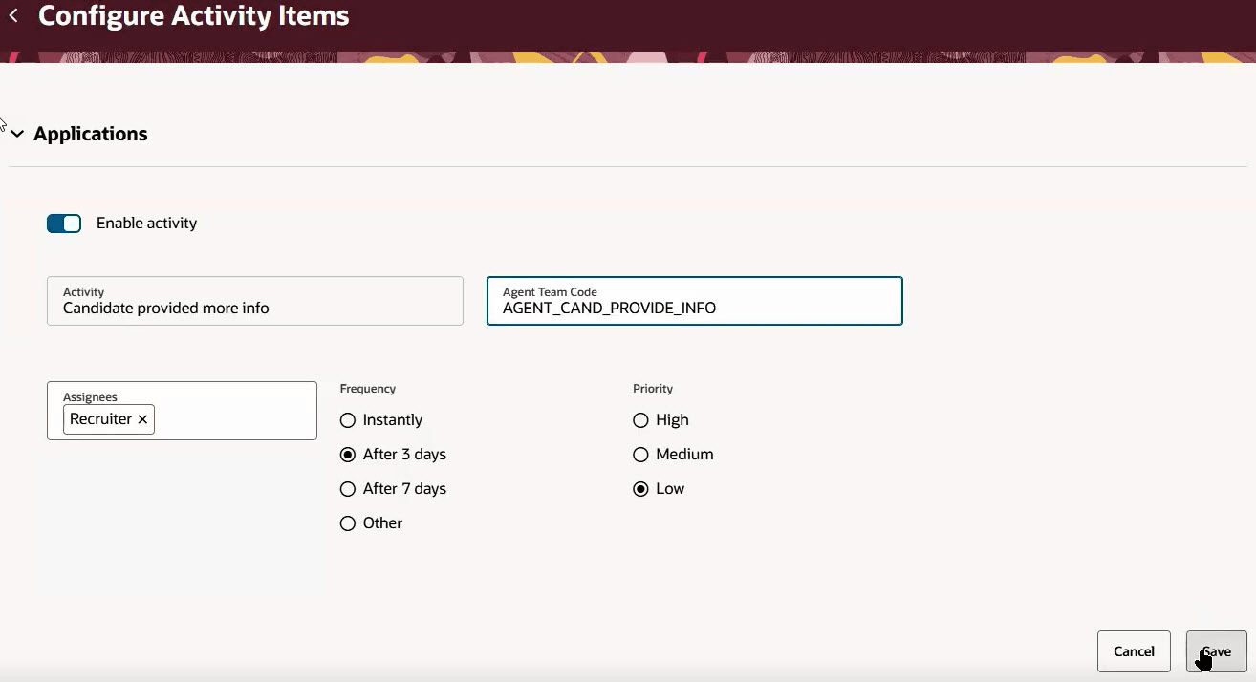Select Instantly frequency
The image size is (1256, 682).
pos(348,420)
